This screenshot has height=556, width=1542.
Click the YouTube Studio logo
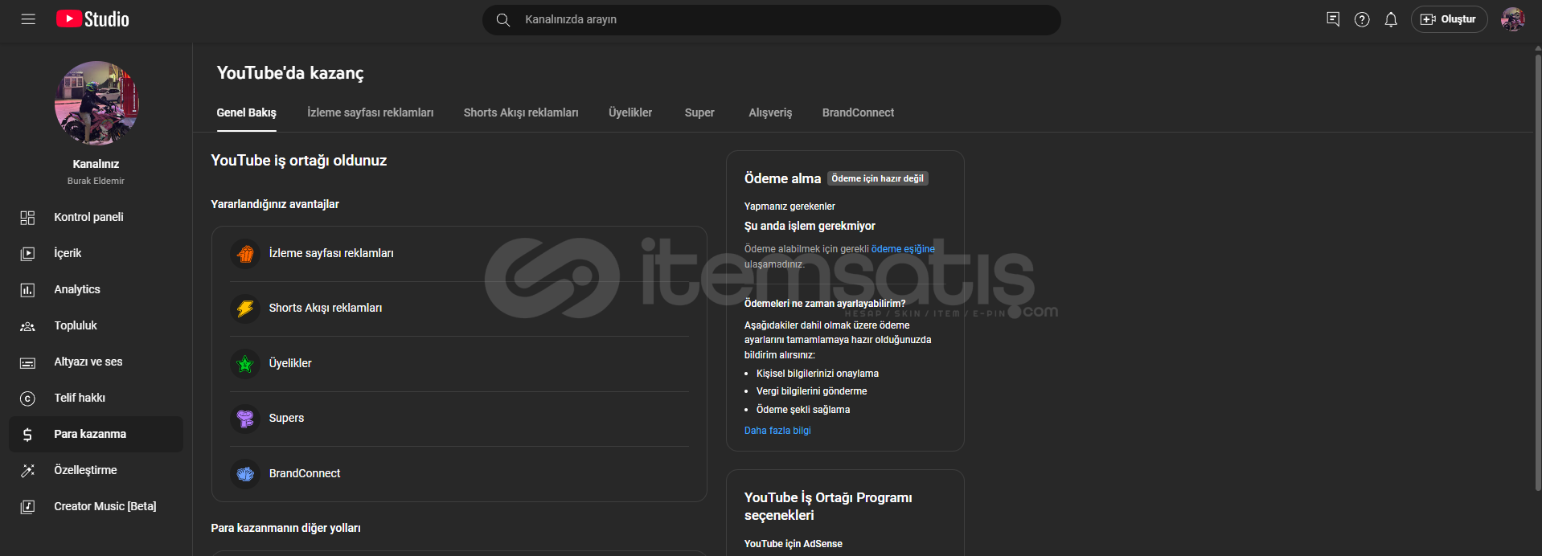92,19
